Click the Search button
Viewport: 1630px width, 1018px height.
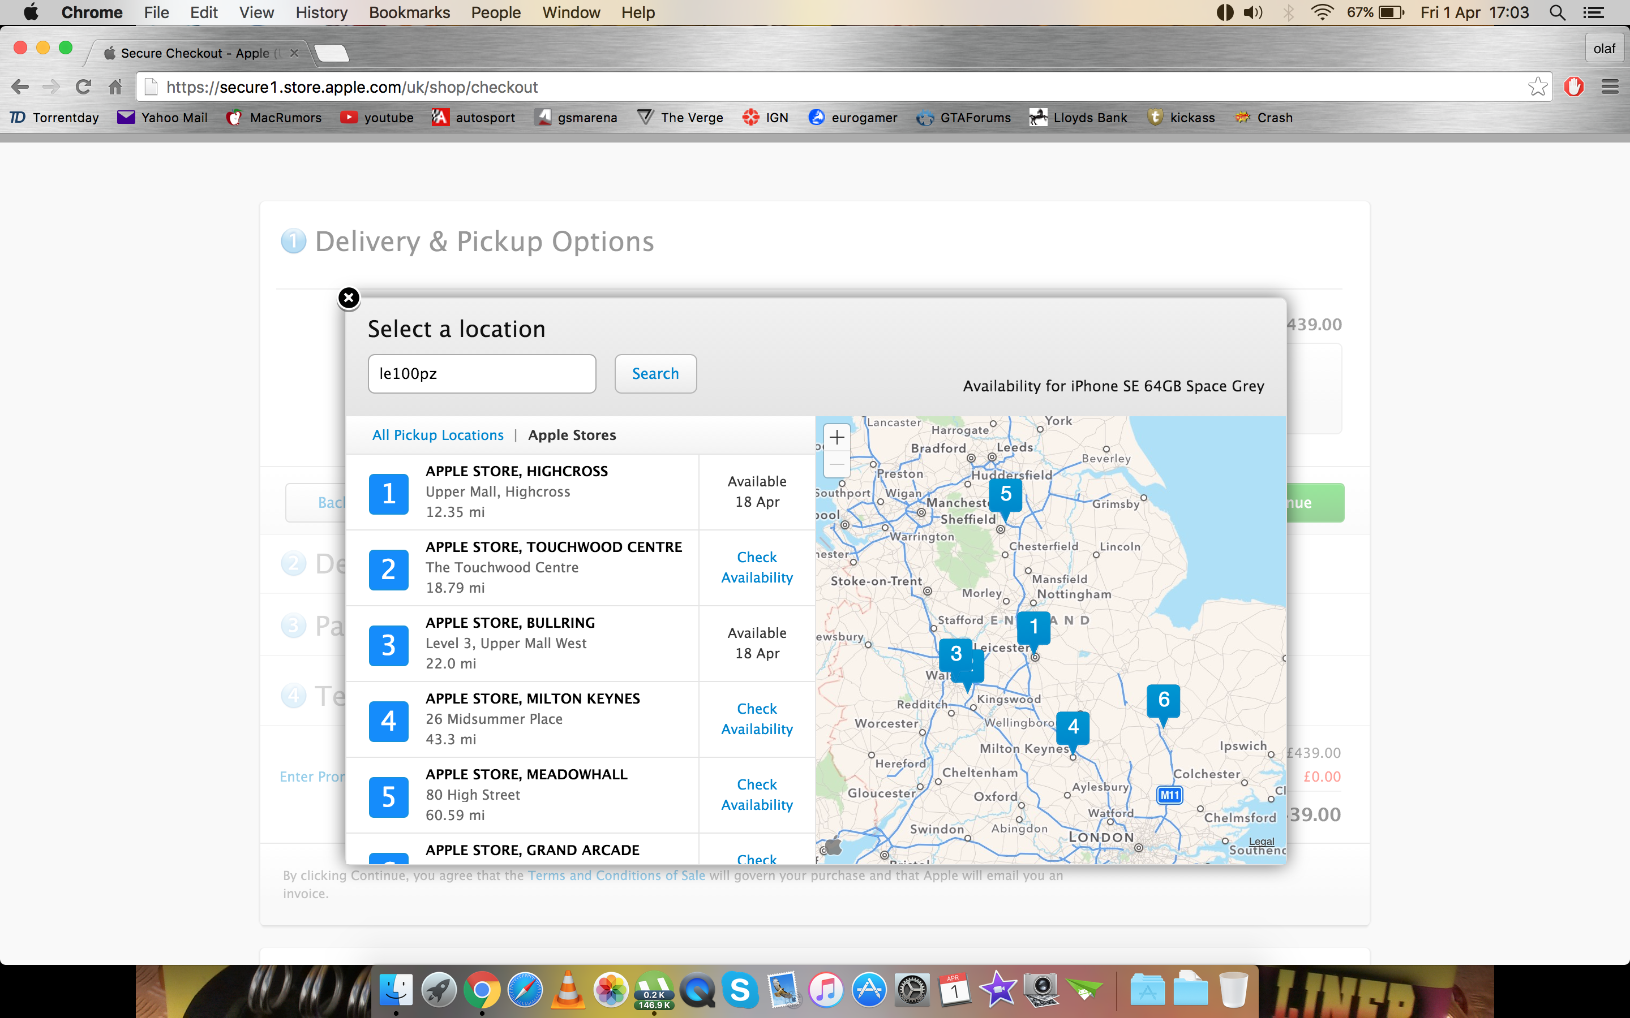655,374
